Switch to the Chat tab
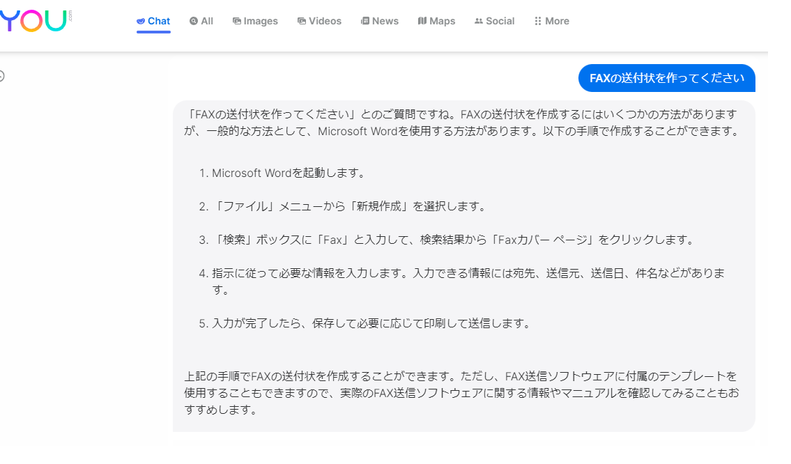Image resolution: width=791 pixels, height=464 pixels. (153, 21)
